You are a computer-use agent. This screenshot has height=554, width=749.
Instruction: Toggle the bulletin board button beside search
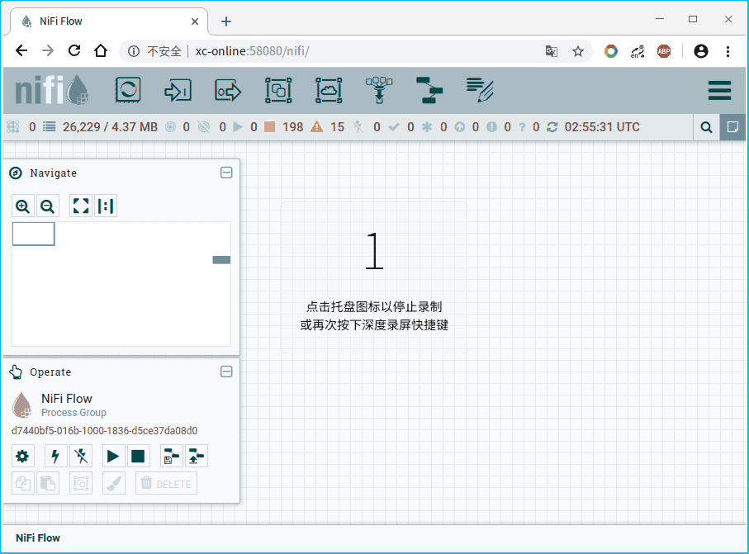click(732, 127)
